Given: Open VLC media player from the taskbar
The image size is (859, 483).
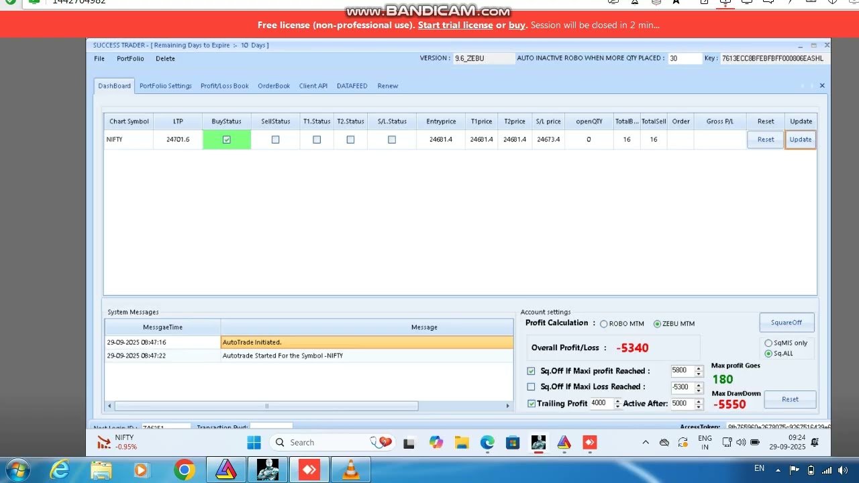Looking at the screenshot, I should [x=350, y=470].
